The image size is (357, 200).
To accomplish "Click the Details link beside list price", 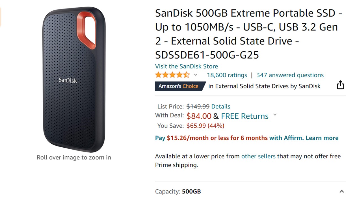I will pos(220,106).
